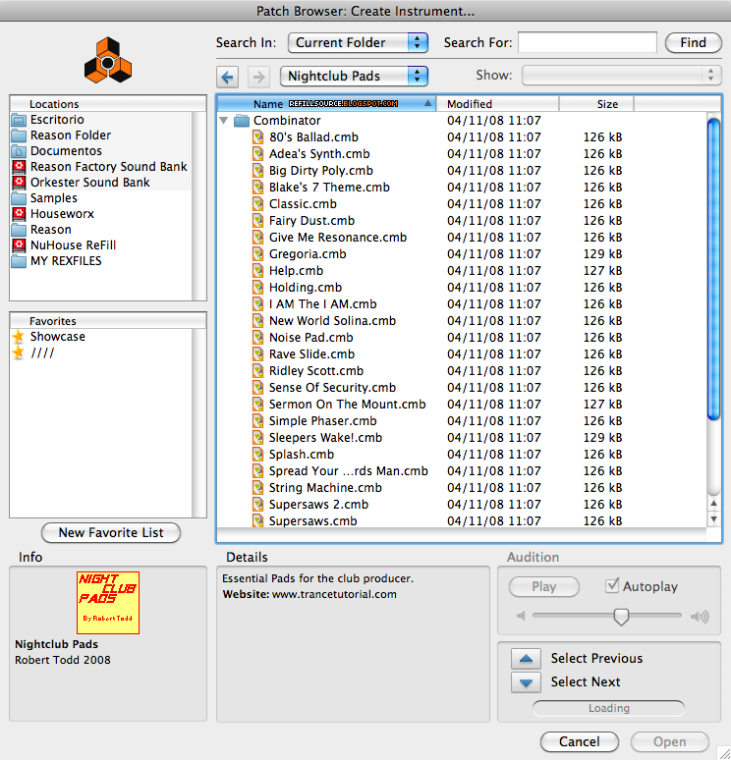Click the Play audition button
This screenshot has width=731, height=760.
coord(543,586)
